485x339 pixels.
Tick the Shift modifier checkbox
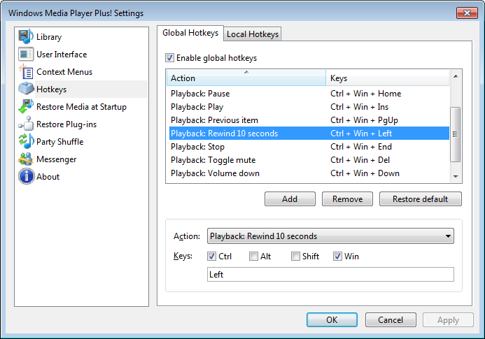click(x=296, y=257)
